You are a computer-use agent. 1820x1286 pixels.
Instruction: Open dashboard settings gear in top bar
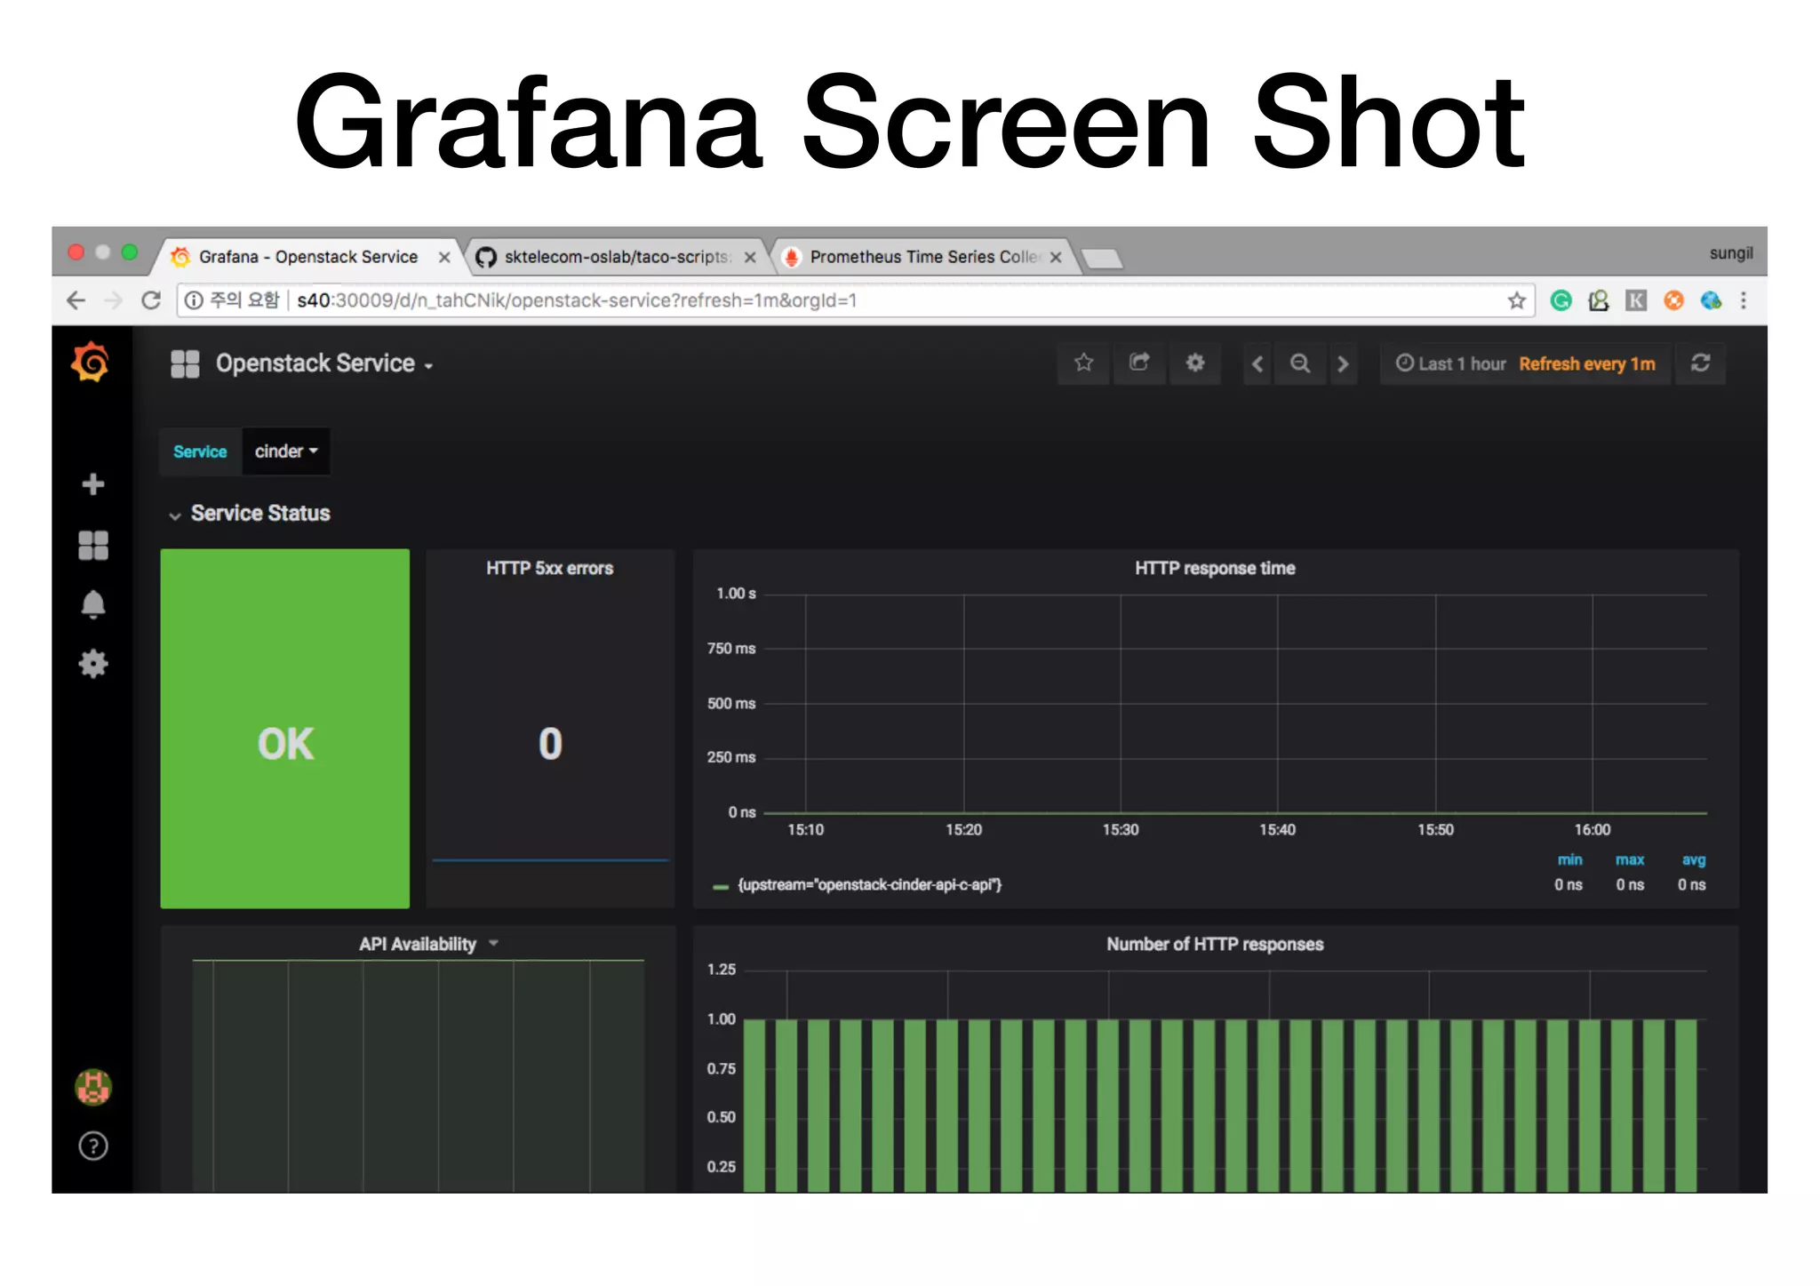tap(1195, 363)
